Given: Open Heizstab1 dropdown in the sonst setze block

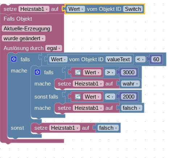Looking at the screenshot, I should click(64, 128).
